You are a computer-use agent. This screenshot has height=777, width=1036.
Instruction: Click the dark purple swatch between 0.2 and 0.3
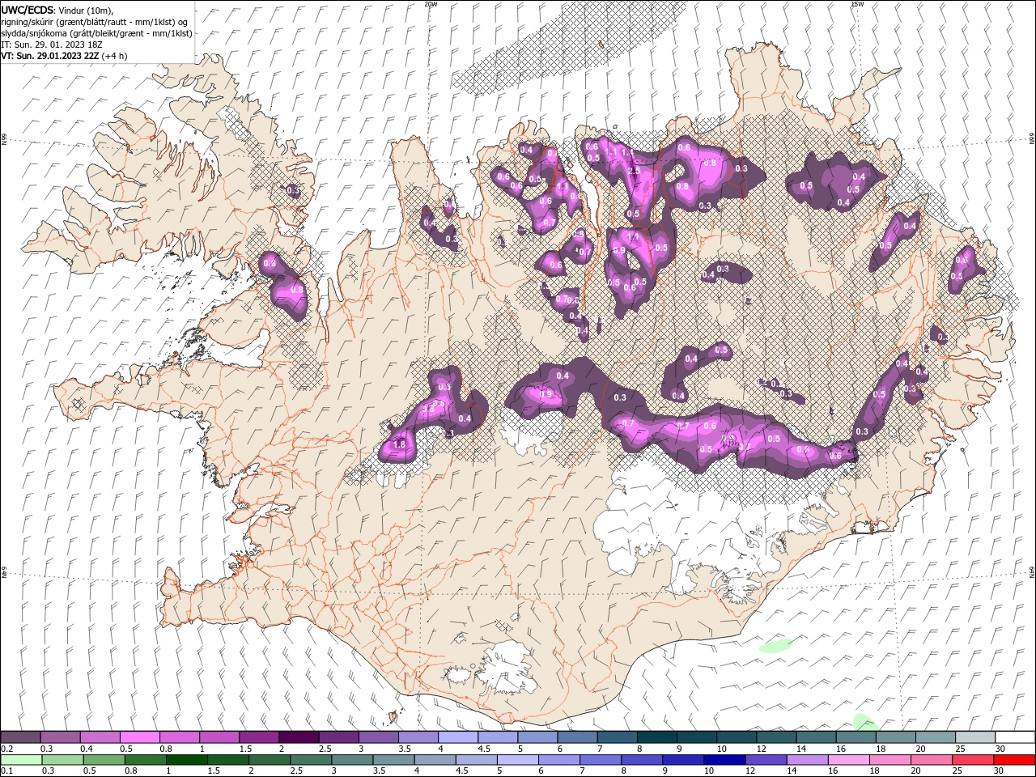tap(20, 737)
